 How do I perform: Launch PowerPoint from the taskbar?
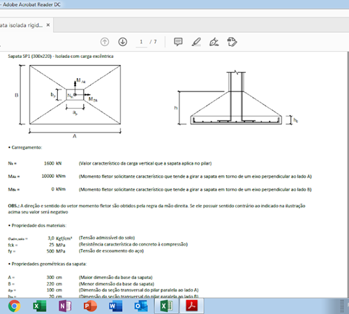[90, 306]
